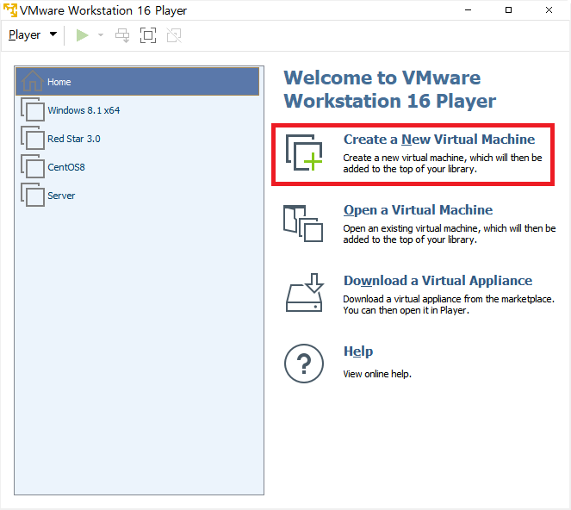Click Send Ctrl+Alt+Del toolbar icon

pyautogui.click(x=122, y=35)
